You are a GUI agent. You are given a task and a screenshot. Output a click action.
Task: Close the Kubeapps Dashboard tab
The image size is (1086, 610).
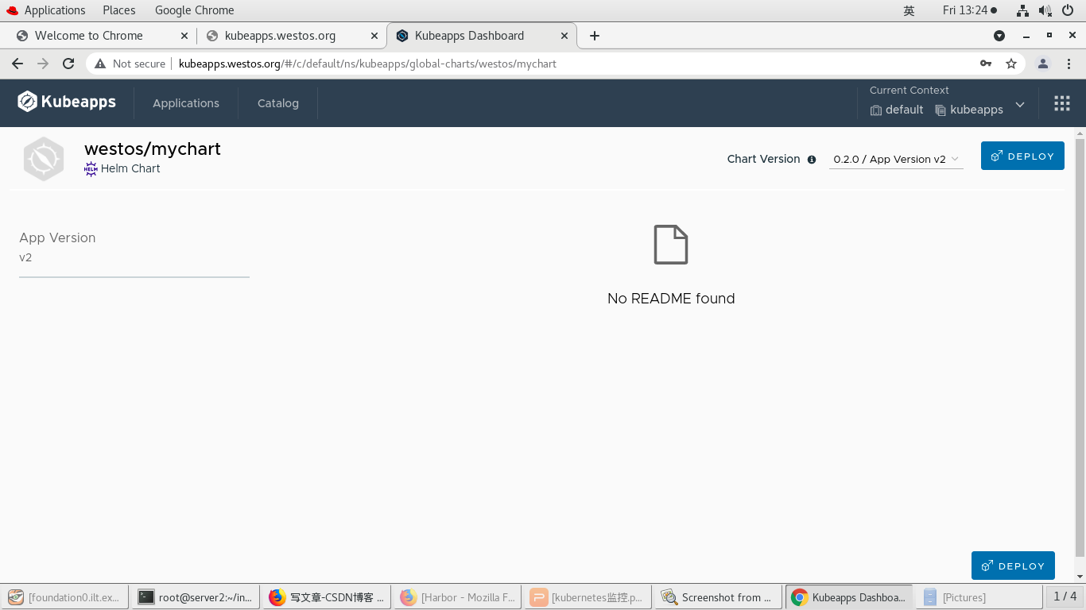click(x=564, y=36)
